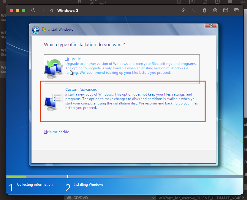247x200 pixels.
Task: Click the Upgrade option's description paragraph
Action: click(131, 68)
